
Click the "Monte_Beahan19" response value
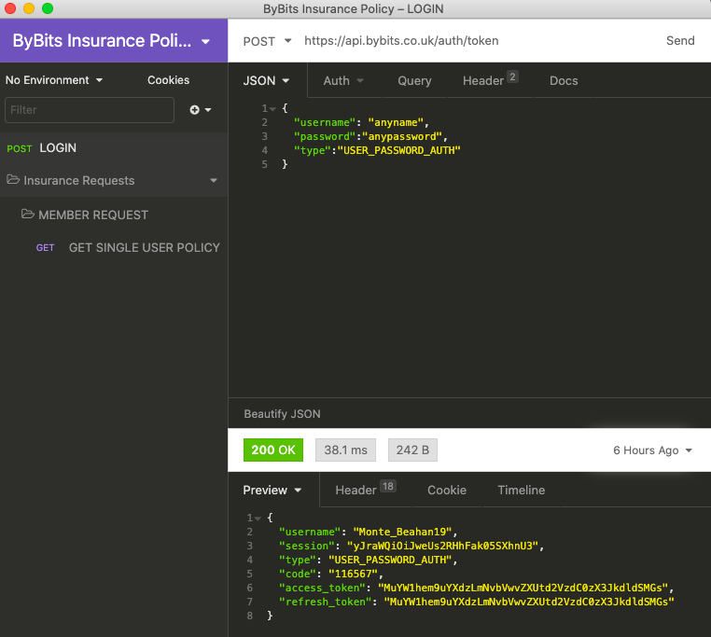(x=402, y=532)
